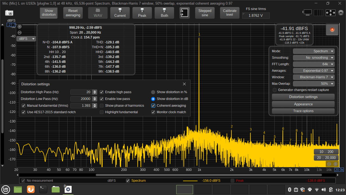Open the Max Overlap dropdown
The width and height of the screenshot is (346, 195).
pyautogui.click(x=314, y=84)
